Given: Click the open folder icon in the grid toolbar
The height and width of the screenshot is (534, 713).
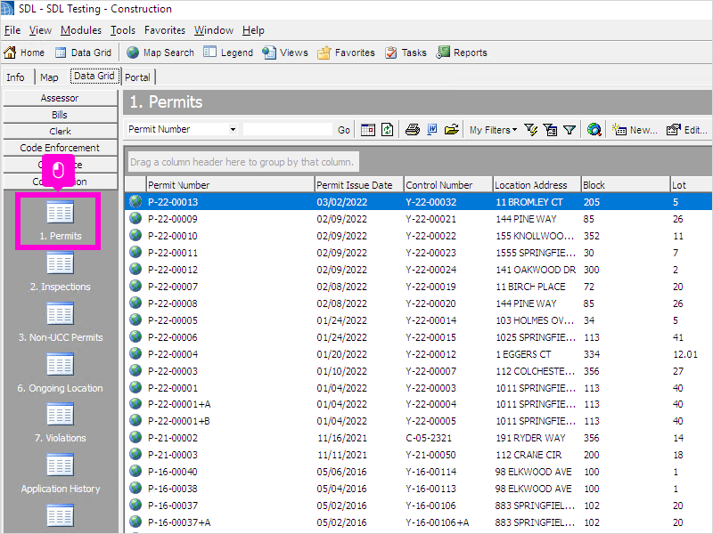Looking at the screenshot, I should tap(452, 130).
